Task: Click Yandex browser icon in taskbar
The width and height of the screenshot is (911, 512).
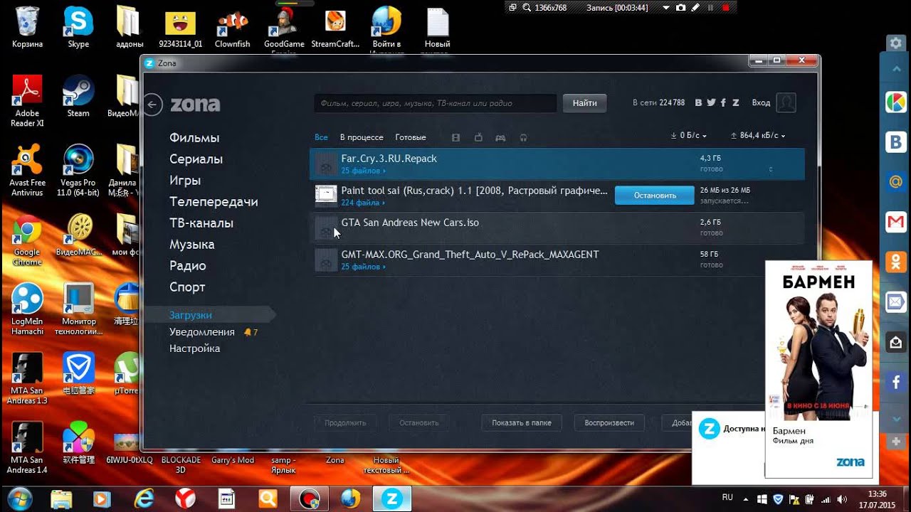Action: pyautogui.click(x=185, y=498)
